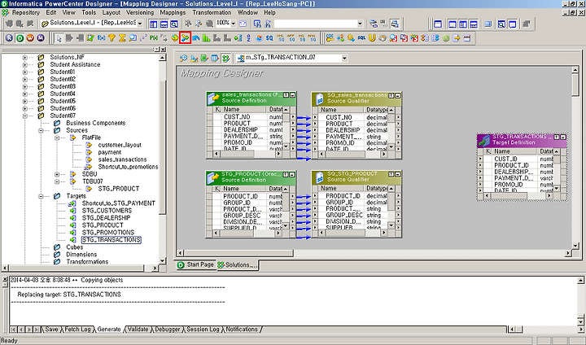Click the workspace horizontal scrollbar thumb
This screenshot has height=345, width=586.
click(239, 253)
